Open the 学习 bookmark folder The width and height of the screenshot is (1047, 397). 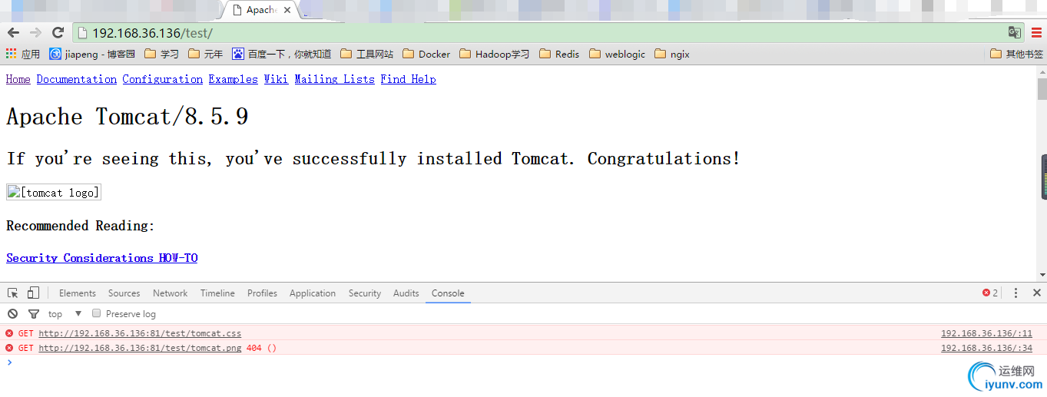coord(161,54)
